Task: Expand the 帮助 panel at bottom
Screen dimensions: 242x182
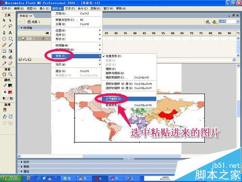Action: click(21, 166)
